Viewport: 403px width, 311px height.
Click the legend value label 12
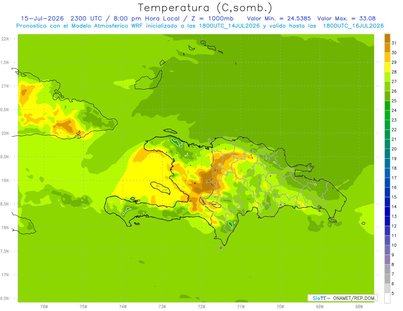click(394, 226)
